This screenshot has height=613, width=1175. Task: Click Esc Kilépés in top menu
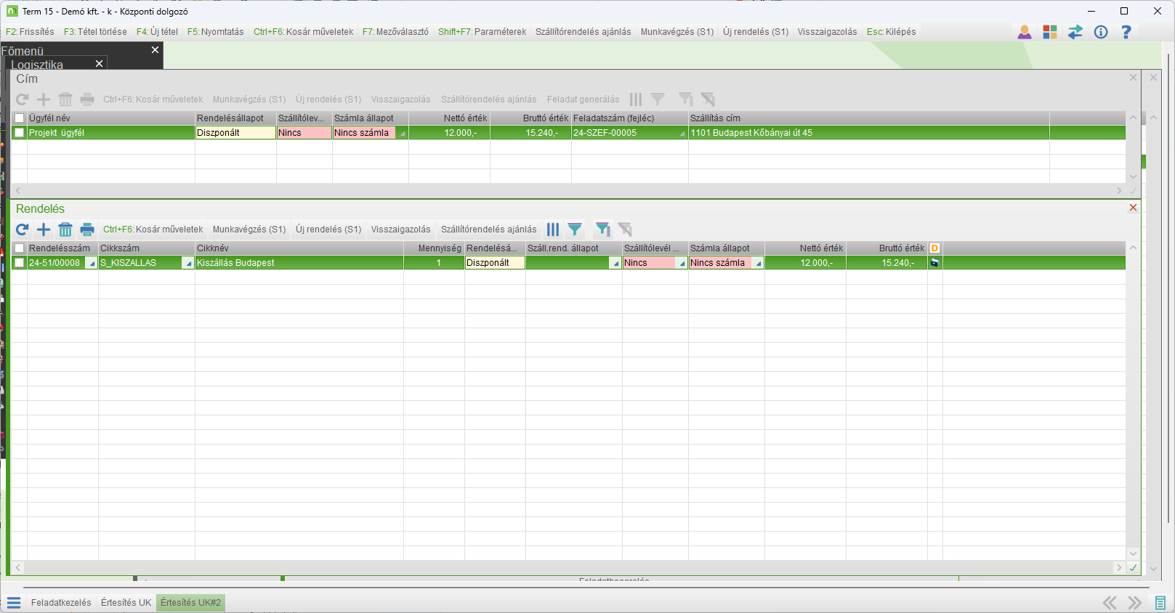[892, 32]
